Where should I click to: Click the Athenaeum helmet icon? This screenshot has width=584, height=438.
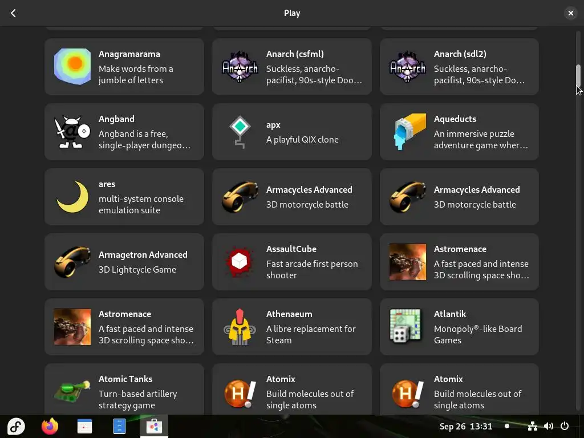(x=240, y=327)
